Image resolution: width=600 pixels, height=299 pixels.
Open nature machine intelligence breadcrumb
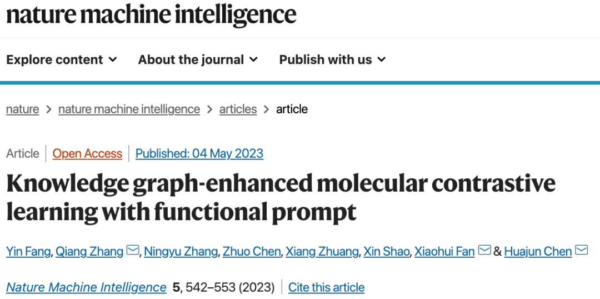pos(129,109)
